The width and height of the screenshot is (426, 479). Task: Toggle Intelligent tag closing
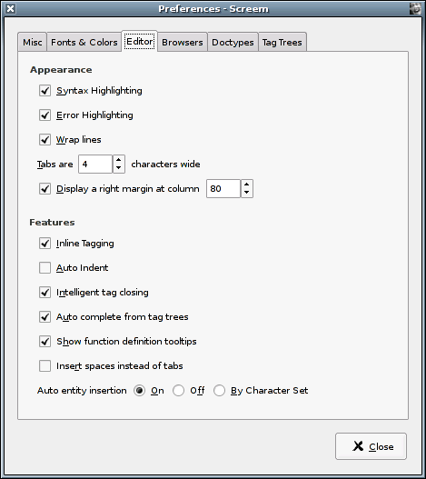point(45,293)
